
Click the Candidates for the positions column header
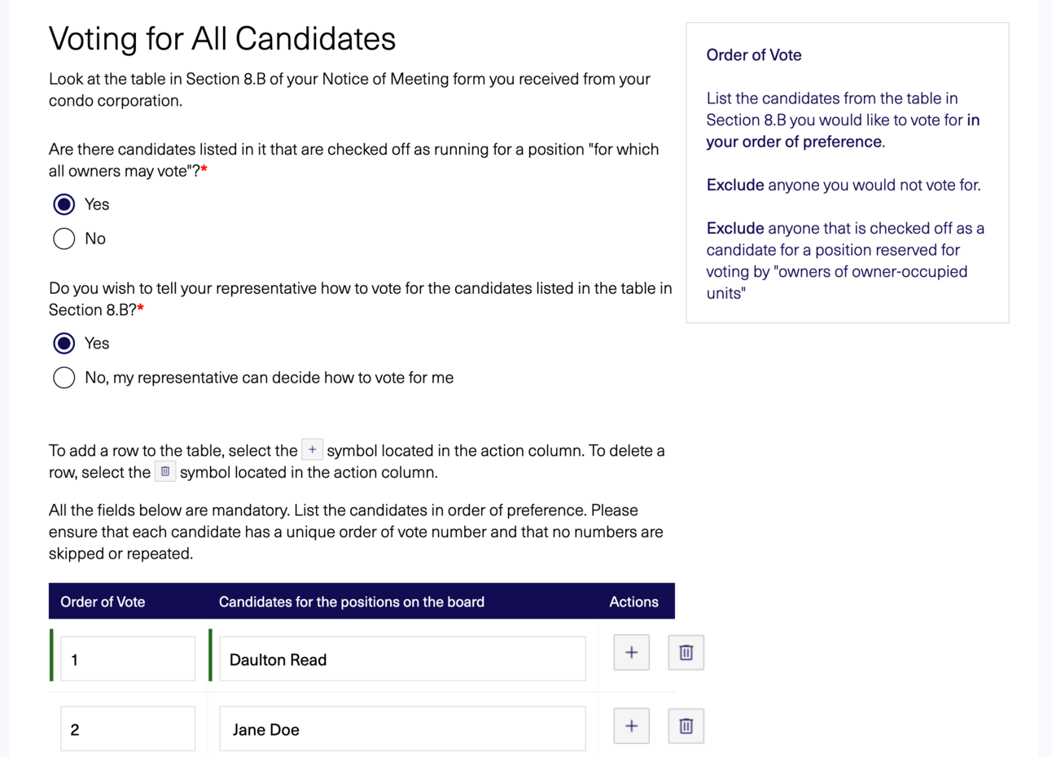coord(352,602)
